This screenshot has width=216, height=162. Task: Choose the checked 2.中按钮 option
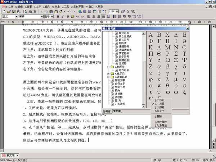coord(159,104)
